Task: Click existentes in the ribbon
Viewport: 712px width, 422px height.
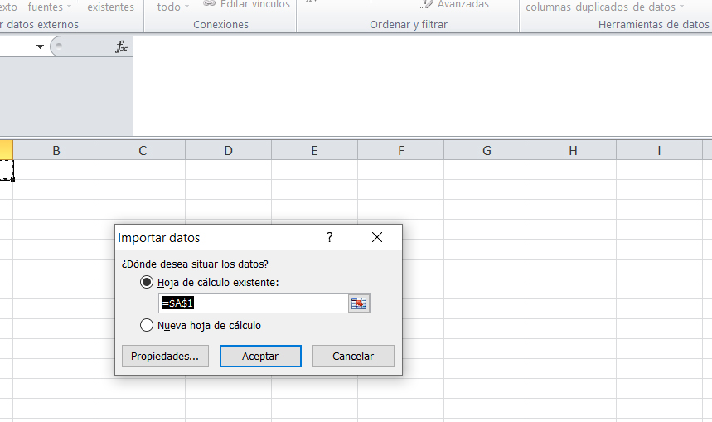Action: pos(110,7)
